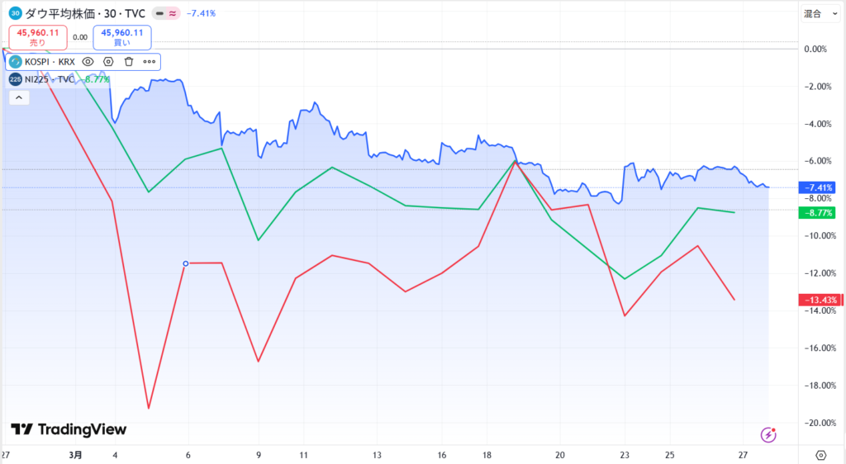Select the NI225 · TVC legend entry
The width and height of the screenshot is (846, 464).
(x=50, y=79)
